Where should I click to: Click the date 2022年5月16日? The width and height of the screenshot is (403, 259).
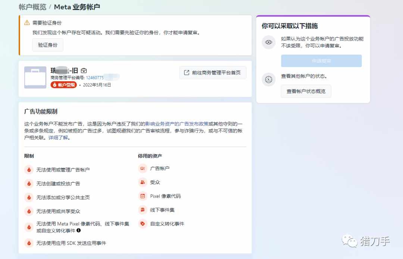97,85
